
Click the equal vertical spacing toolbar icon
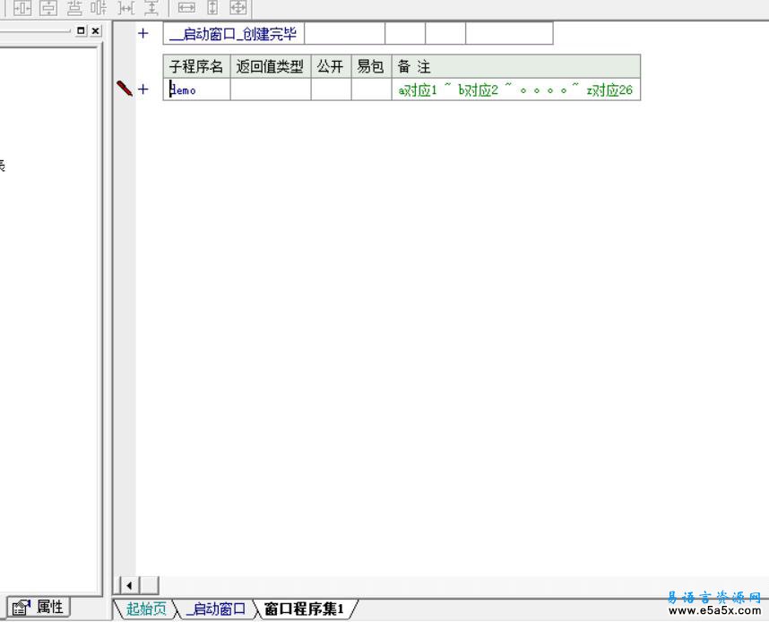coord(151,8)
